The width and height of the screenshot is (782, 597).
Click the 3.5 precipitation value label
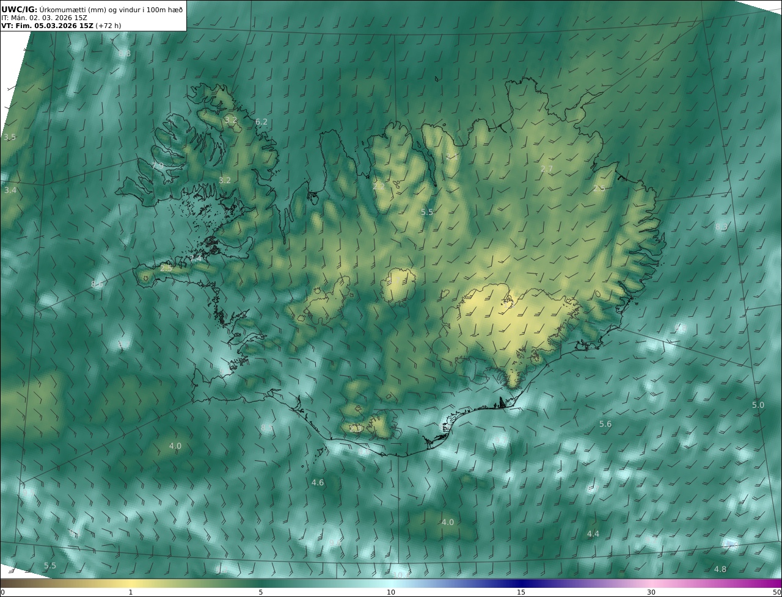pos(10,137)
